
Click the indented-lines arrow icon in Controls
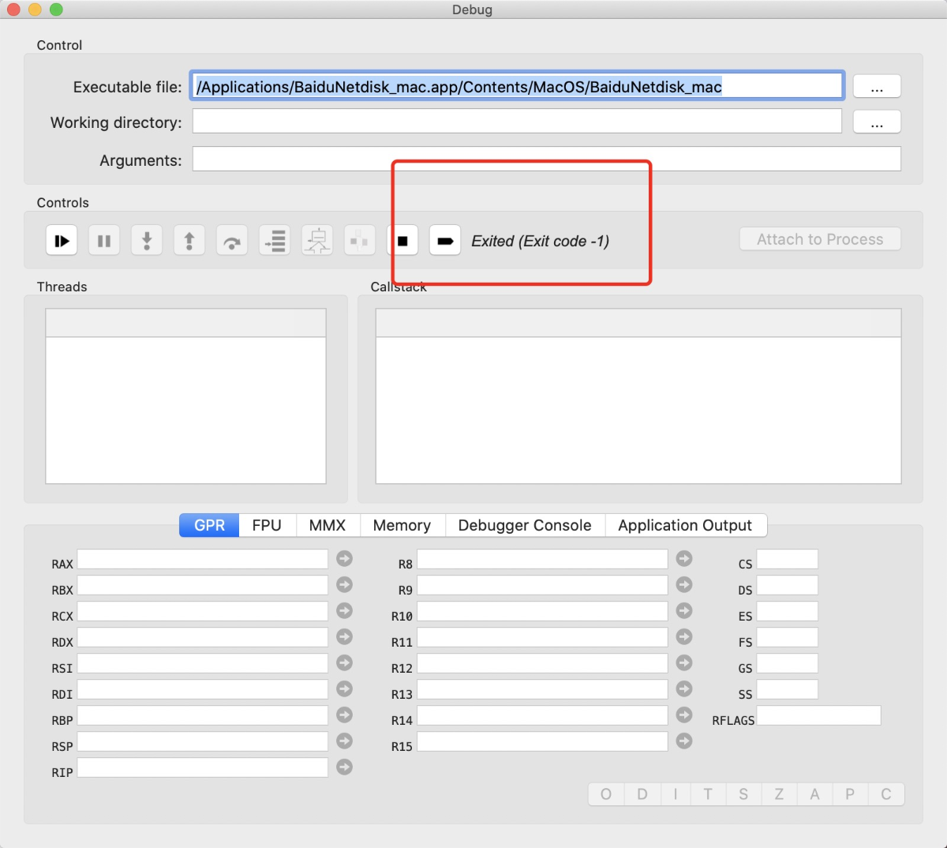point(275,241)
